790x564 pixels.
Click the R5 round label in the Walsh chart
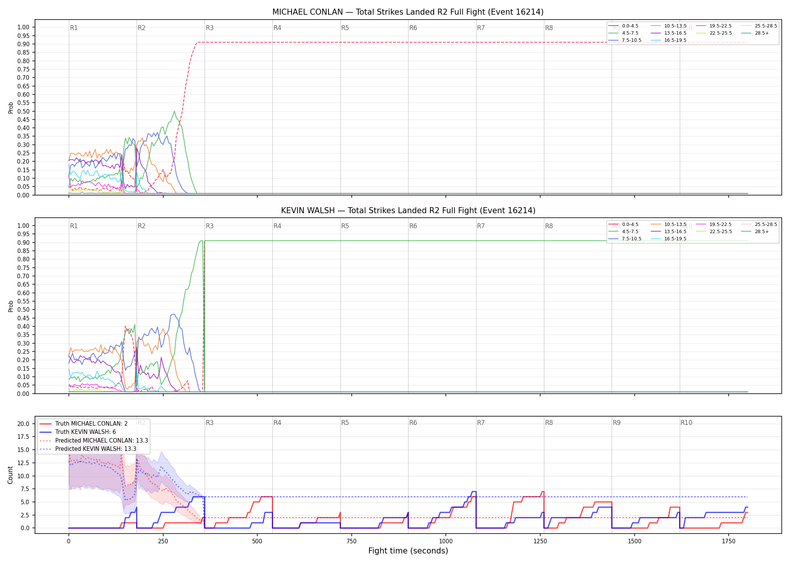[x=345, y=226]
